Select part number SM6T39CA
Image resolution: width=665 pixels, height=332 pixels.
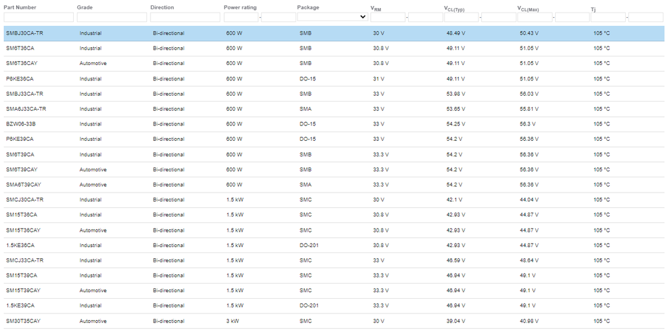click(21, 154)
